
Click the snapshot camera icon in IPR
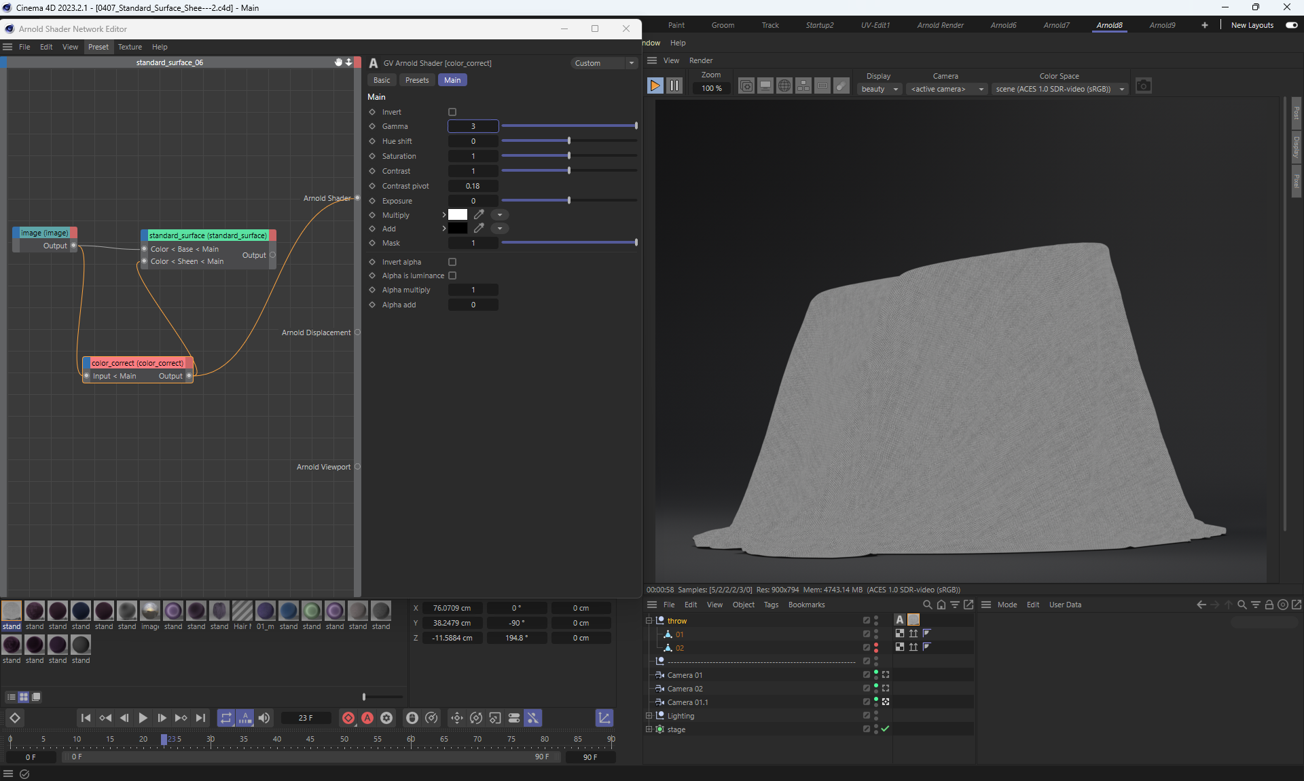1144,86
